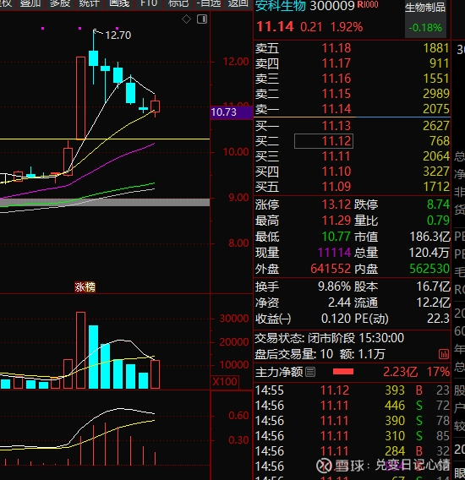Image resolution: width=465 pixels, height=480 pixels.
Task: Click the 卖一 price 11.14
Action: pyautogui.click(x=336, y=109)
